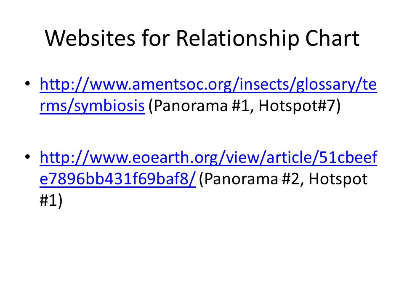Screen dimensions: 404x303
Task: Open the eoearth.org view article link
Action: point(208,158)
